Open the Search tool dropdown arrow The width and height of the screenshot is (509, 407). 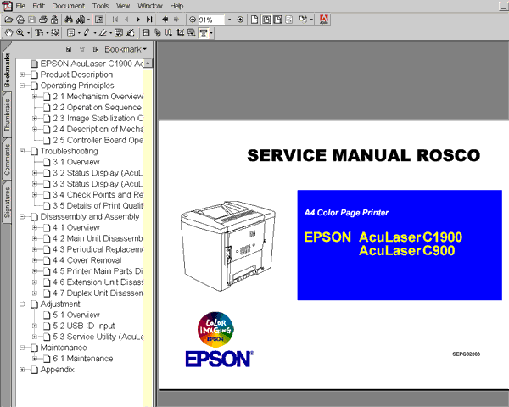pos(88,20)
